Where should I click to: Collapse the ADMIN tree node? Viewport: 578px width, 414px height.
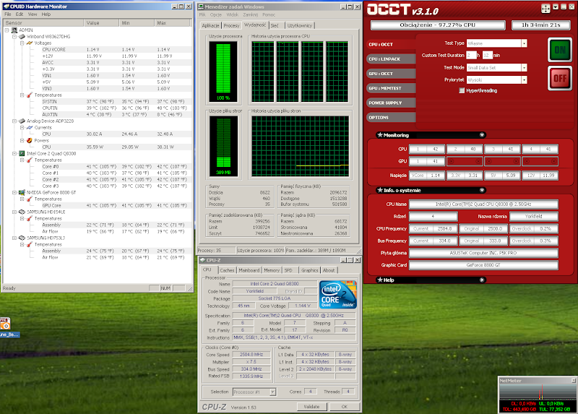(x=7, y=30)
